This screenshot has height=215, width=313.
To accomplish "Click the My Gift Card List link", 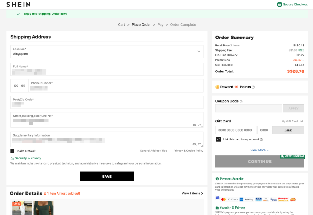I will click(292, 121).
